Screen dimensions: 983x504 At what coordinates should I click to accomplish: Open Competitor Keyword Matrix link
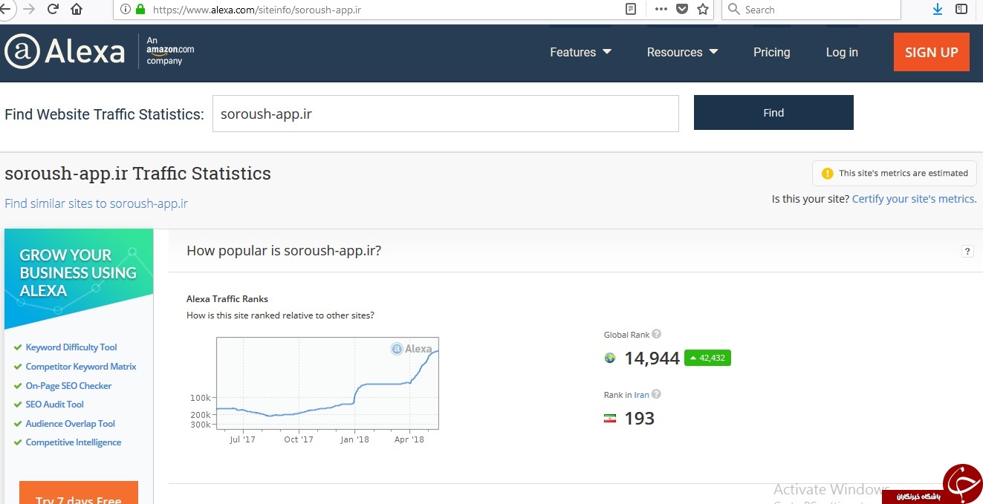tap(81, 367)
